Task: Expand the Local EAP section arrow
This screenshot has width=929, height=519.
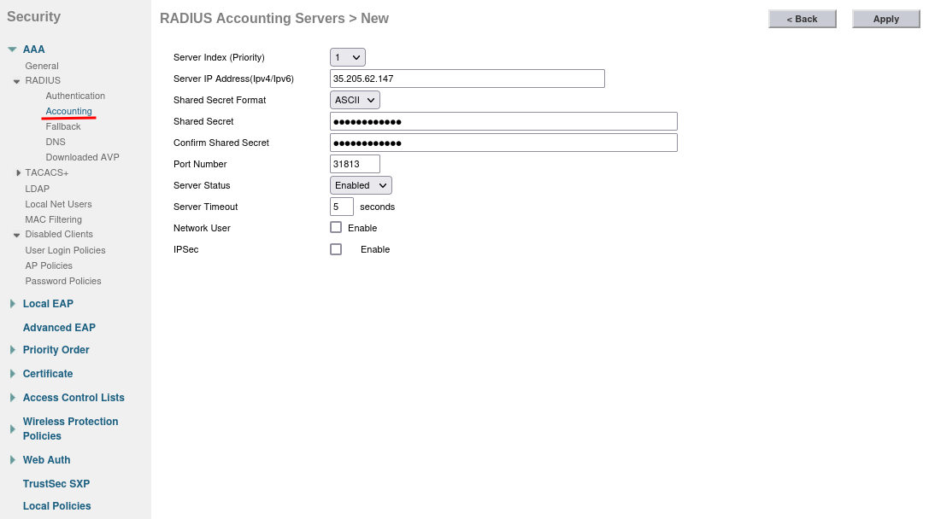Action: coord(12,304)
